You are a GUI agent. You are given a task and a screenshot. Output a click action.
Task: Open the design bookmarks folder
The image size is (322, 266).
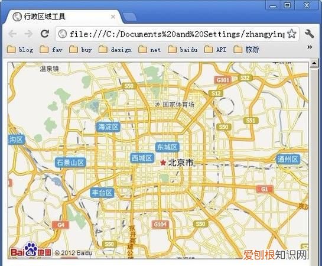115,50
